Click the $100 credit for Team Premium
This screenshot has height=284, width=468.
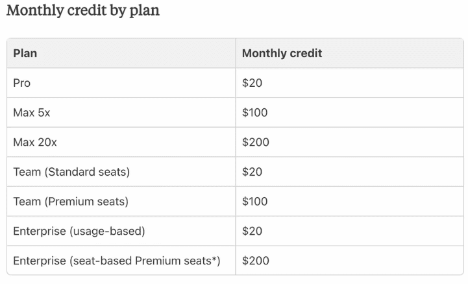pos(254,202)
